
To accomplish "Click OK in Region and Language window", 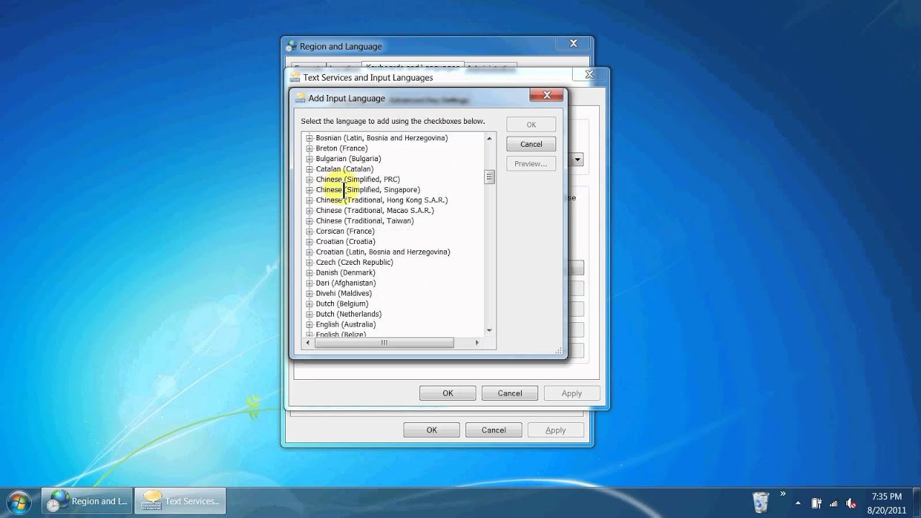I will point(432,430).
